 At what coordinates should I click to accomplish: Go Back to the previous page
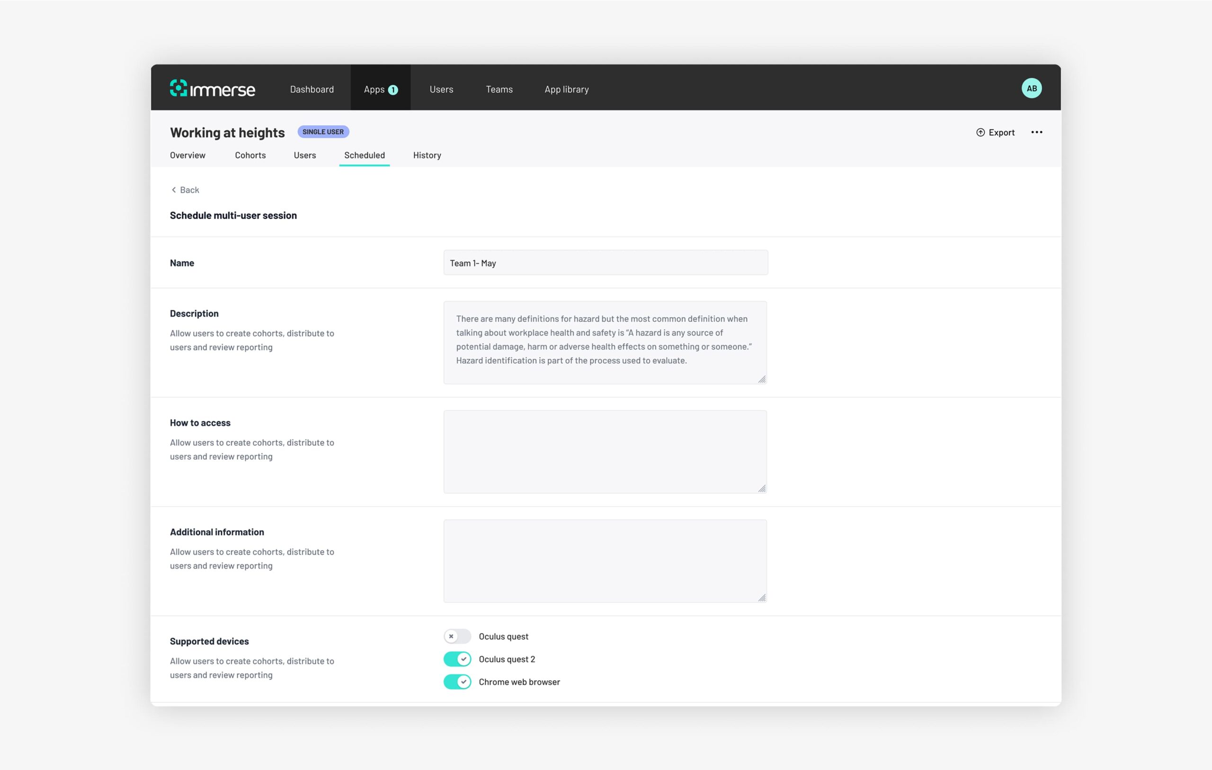click(x=185, y=190)
